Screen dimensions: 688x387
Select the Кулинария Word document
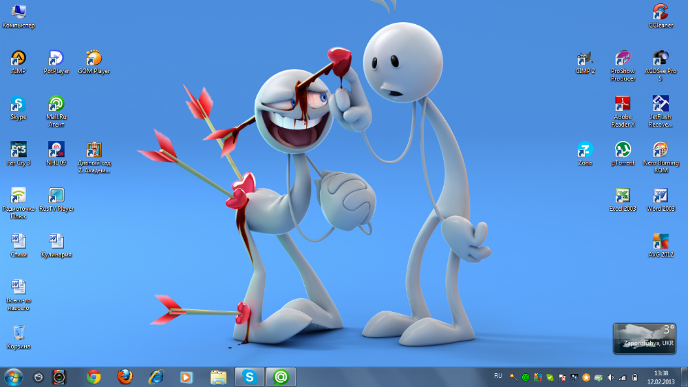pyautogui.click(x=56, y=246)
